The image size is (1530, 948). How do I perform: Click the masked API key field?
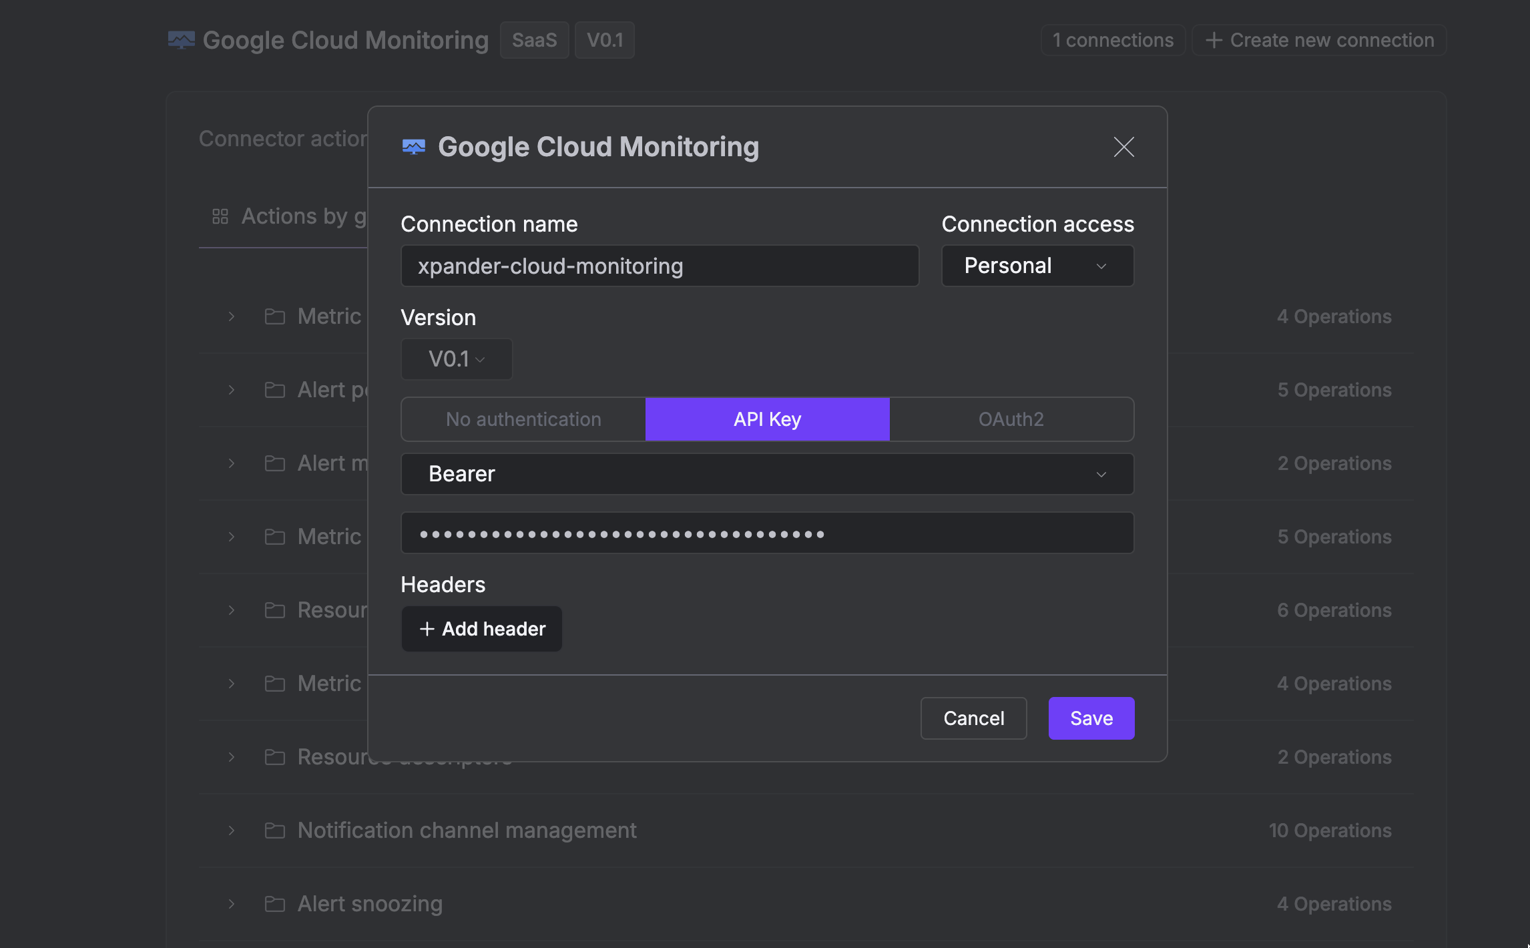(767, 533)
